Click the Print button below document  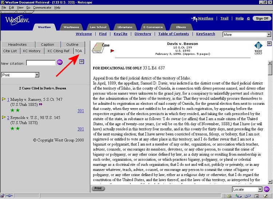coord(98,188)
